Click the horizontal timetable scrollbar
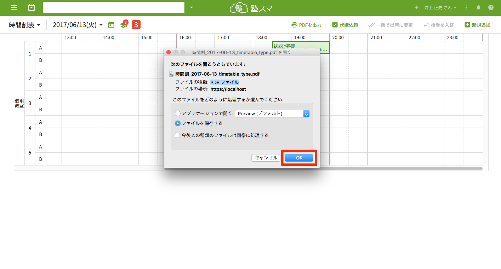This screenshot has width=501, height=269. click(248, 168)
